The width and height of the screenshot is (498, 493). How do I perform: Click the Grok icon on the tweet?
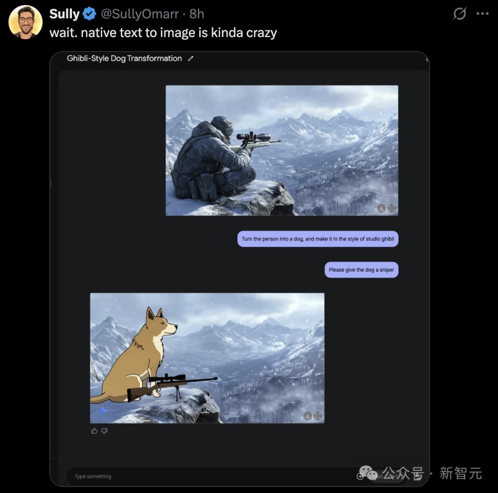(x=459, y=14)
